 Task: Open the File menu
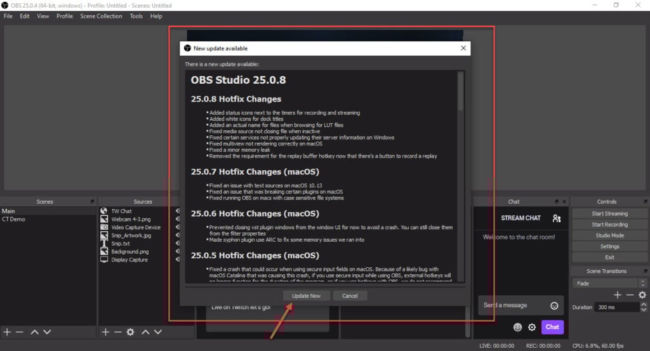[8, 16]
